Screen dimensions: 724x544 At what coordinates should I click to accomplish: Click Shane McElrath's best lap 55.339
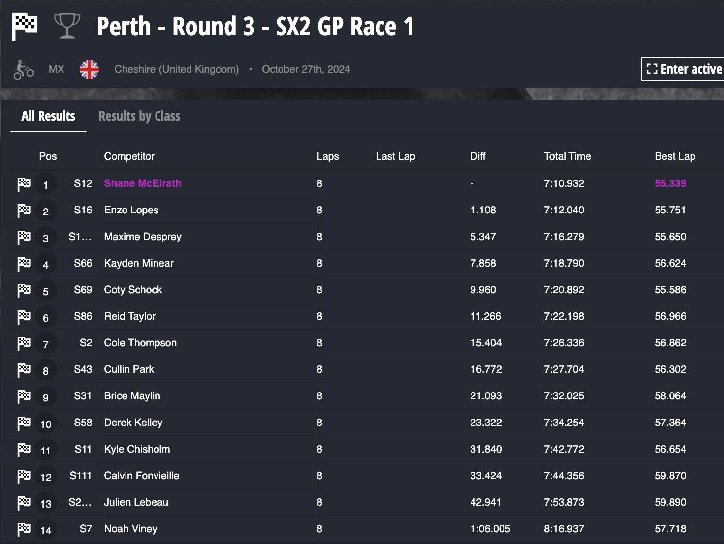tap(670, 183)
